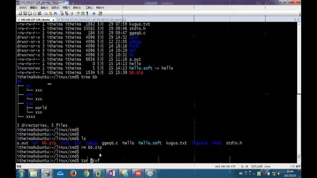The width and height of the screenshot is (317, 178).
Task: Open the 选项(O) menu
Action: [55, 8]
